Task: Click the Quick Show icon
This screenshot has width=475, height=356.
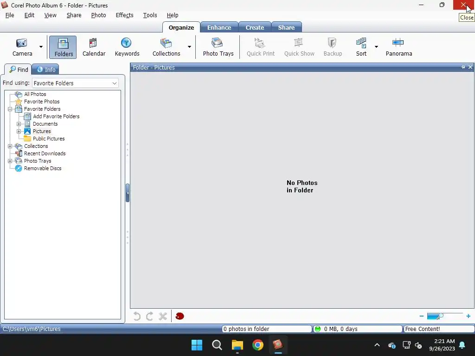Action: [x=299, y=47]
